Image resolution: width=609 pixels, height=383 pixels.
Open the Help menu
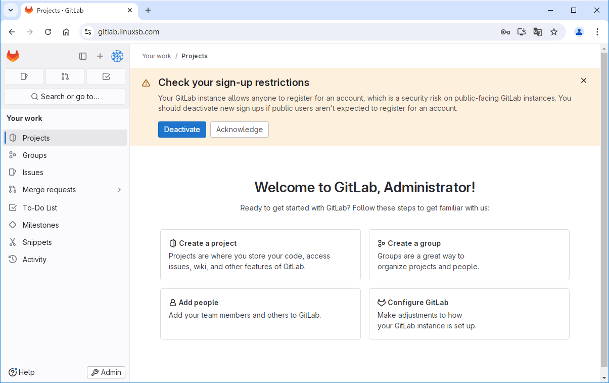[x=22, y=372]
